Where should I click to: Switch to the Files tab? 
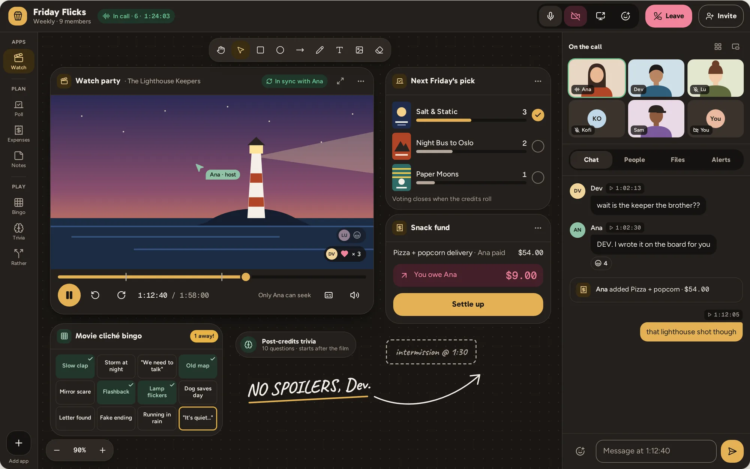pyautogui.click(x=677, y=160)
